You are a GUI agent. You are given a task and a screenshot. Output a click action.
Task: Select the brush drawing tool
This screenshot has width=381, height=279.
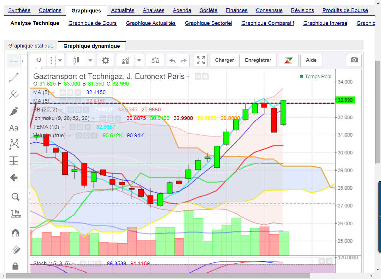[14, 111]
